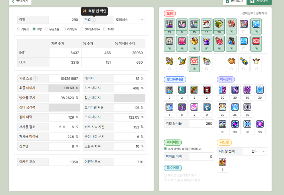
Task: Select 패시브 스킬레벨 1 증가 radio option
Action: click(165, 175)
